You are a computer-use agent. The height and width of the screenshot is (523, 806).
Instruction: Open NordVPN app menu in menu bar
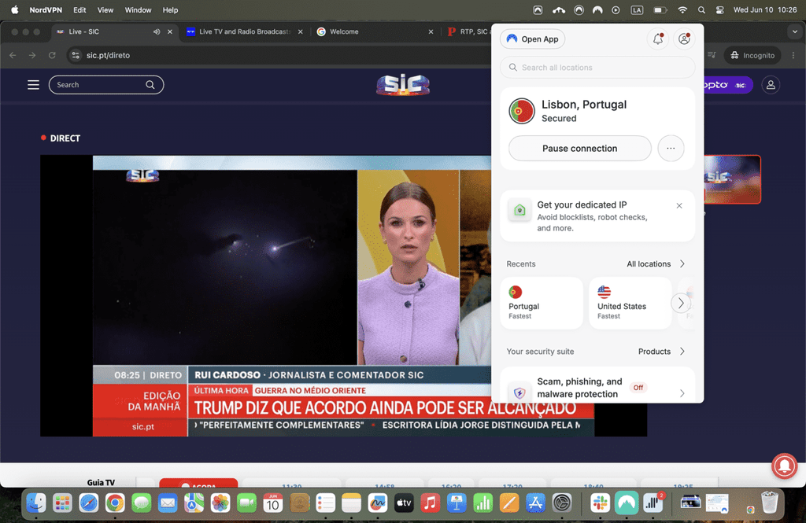(45, 9)
